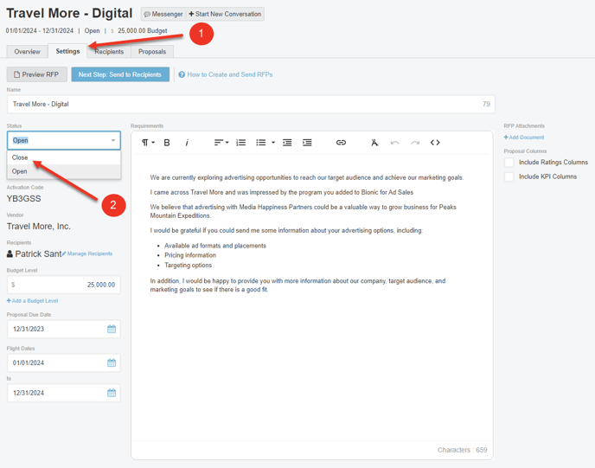595x468 pixels.
Task: Open Proposal Due Date calendar picker
Action: [112, 329]
